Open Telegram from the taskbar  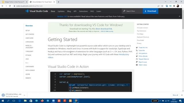(48, 101)
